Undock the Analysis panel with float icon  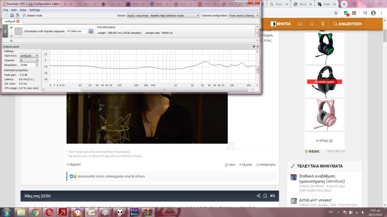coord(253,46)
